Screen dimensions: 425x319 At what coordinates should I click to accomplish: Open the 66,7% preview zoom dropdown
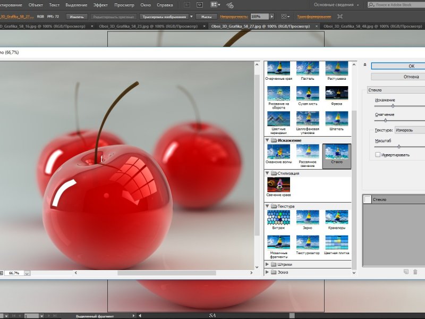[27, 273]
